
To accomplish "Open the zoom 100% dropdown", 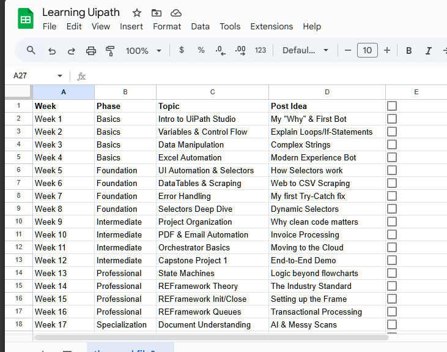I will (x=144, y=51).
